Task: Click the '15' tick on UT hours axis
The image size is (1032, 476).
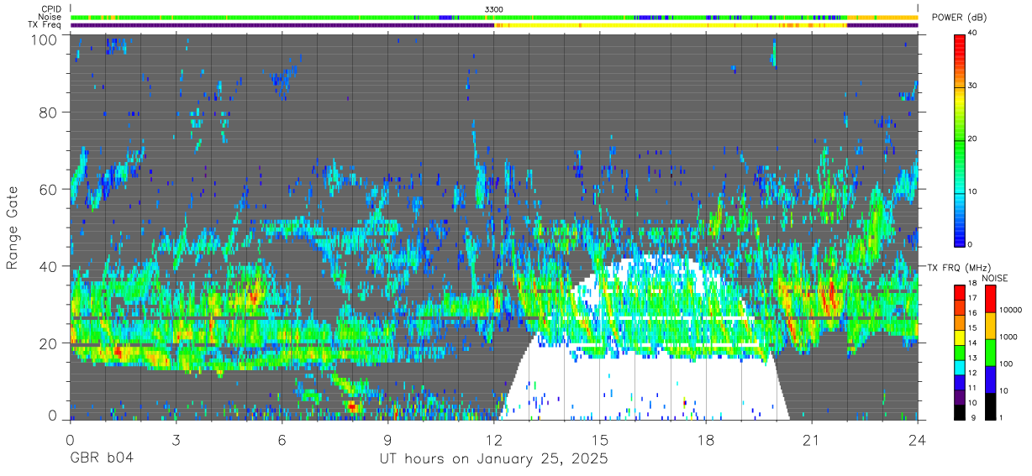Action: pos(600,439)
